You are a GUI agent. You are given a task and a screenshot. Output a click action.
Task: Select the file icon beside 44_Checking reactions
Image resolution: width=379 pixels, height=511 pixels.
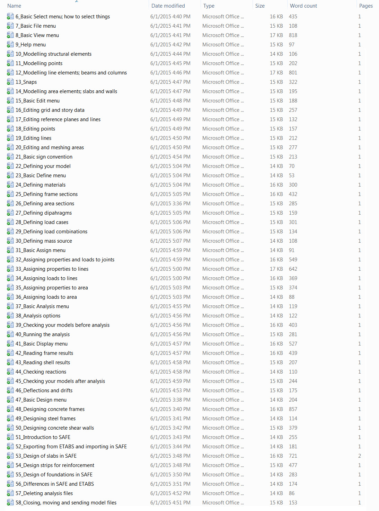(10, 371)
